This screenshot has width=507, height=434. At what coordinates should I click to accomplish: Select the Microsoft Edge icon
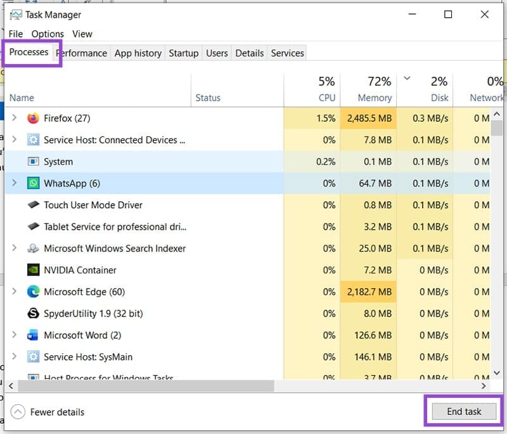pos(33,292)
